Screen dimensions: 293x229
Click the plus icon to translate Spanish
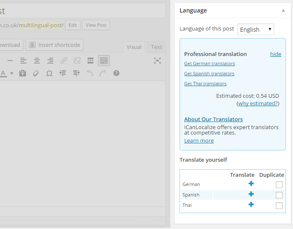[x=251, y=194]
